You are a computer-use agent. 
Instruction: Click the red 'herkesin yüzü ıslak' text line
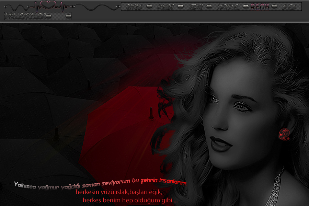(x=118, y=192)
